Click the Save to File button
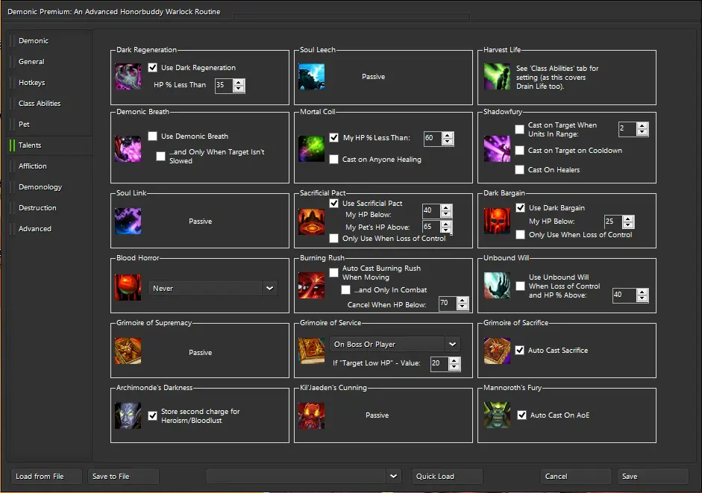 (123, 476)
